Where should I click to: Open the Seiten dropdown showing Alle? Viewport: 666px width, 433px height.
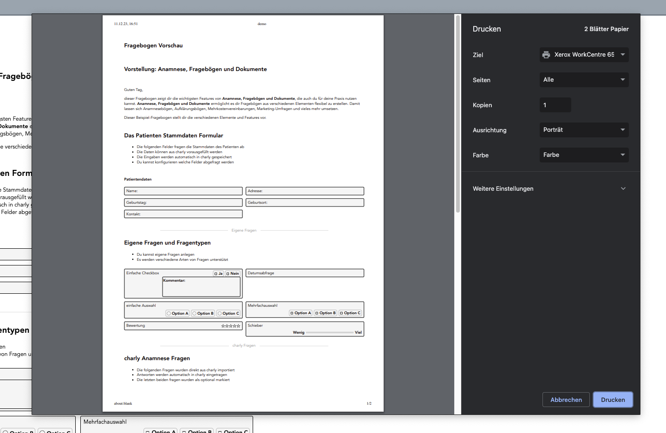[x=584, y=80]
